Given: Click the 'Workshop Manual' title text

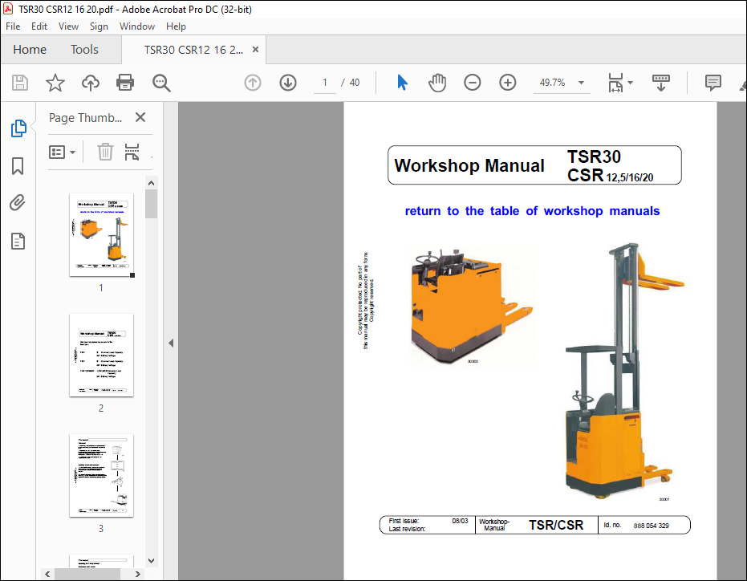Looking at the screenshot, I should (469, 166).
